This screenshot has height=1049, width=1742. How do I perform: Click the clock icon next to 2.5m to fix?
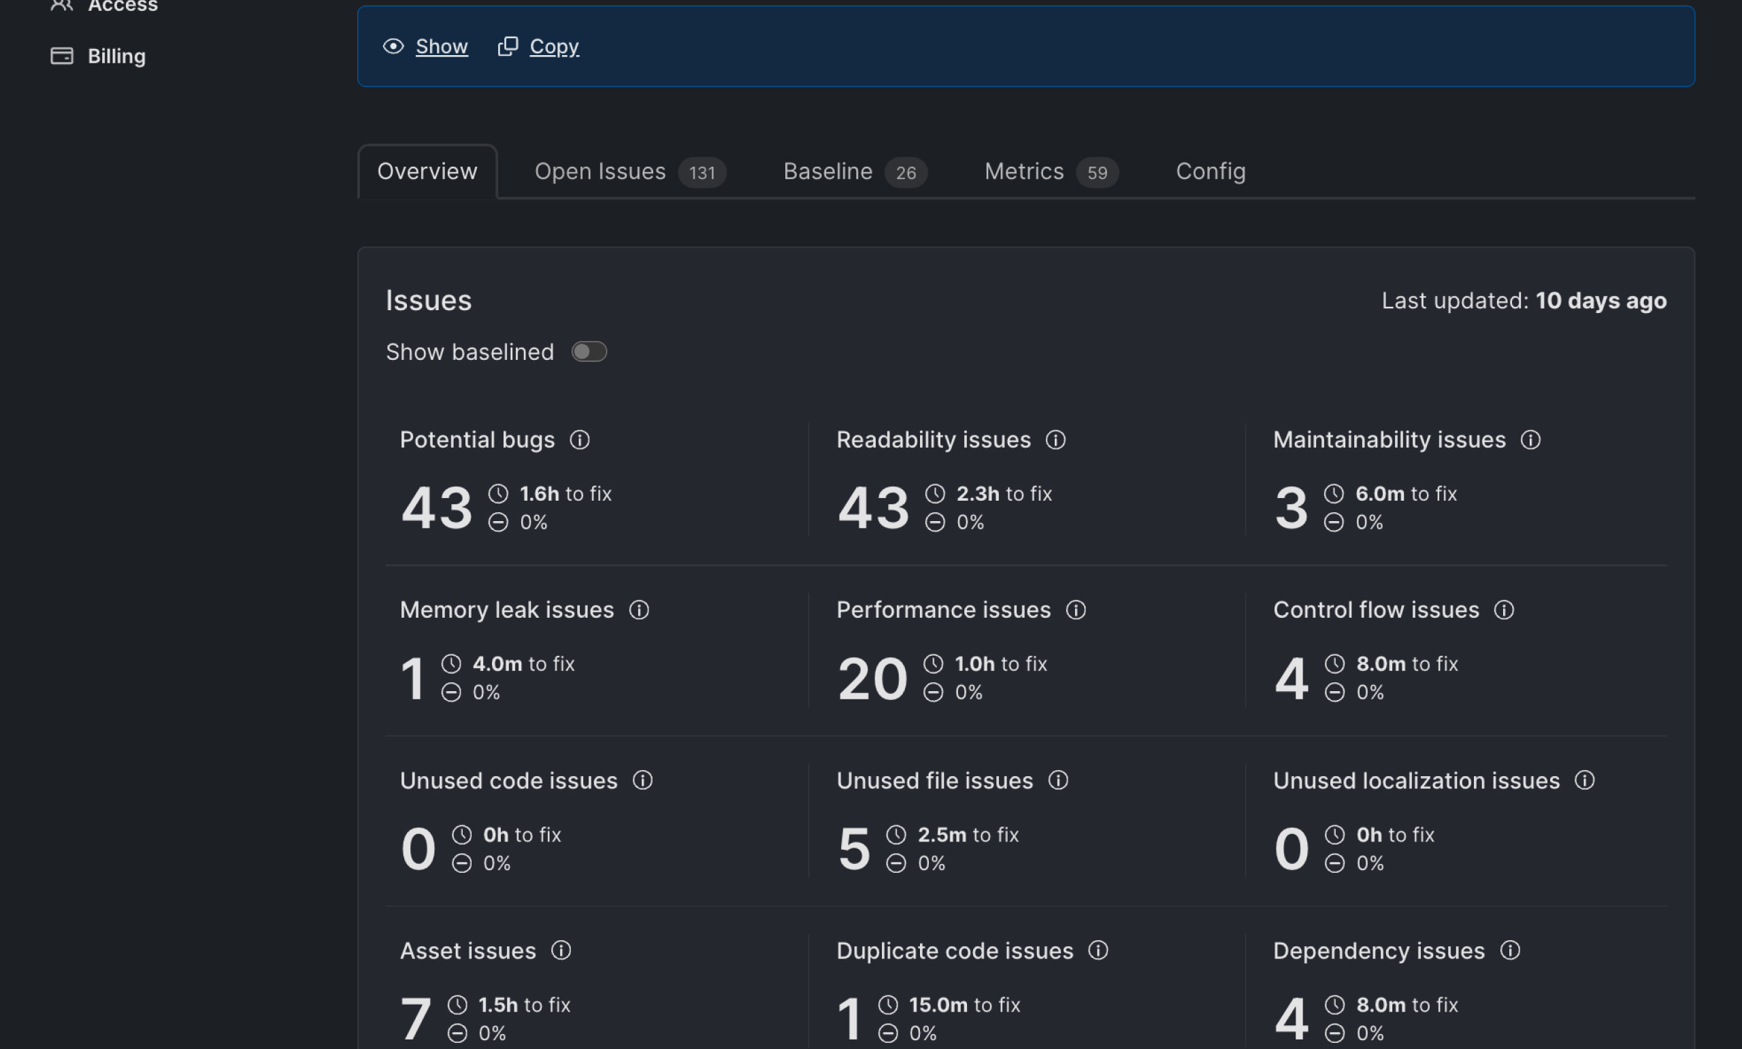tap(896, 835)
